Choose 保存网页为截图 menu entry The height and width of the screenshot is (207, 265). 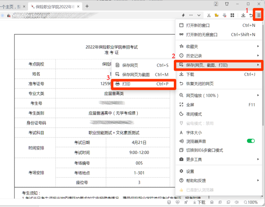point(142,75)
